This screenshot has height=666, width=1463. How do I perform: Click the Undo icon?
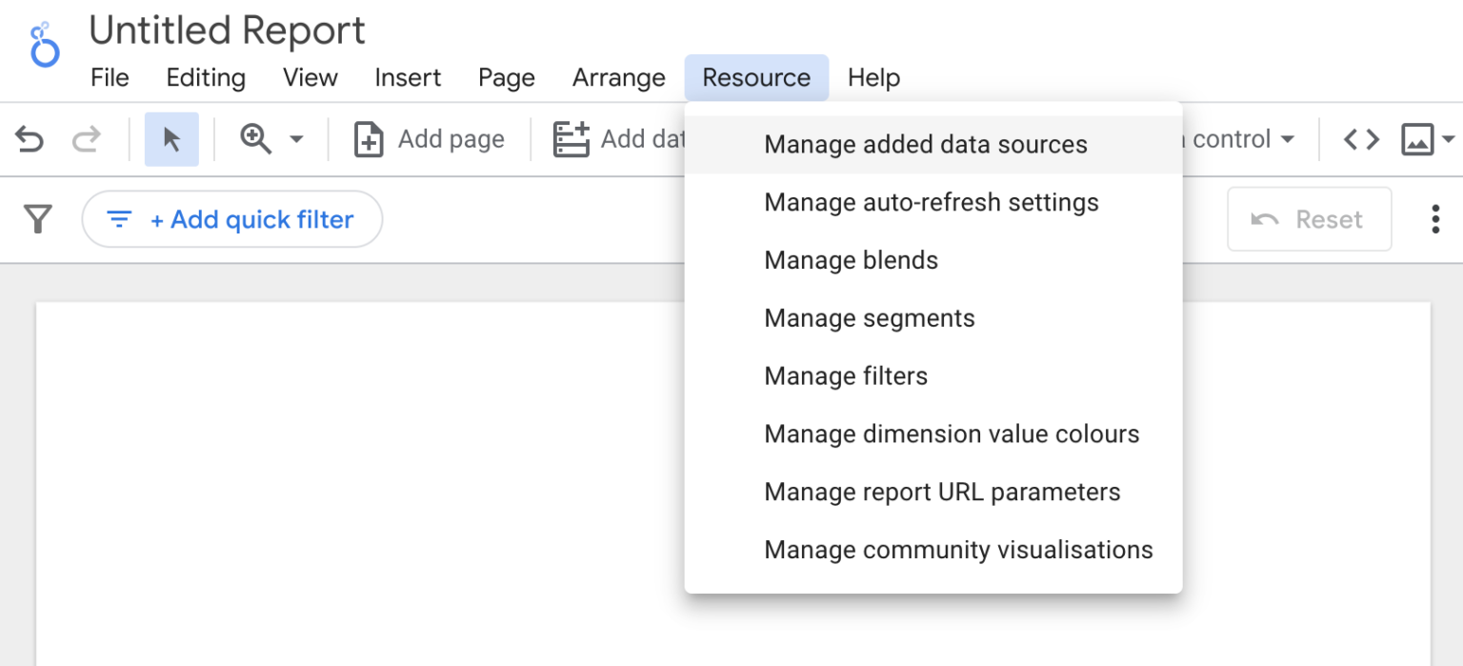click(30, 139)
